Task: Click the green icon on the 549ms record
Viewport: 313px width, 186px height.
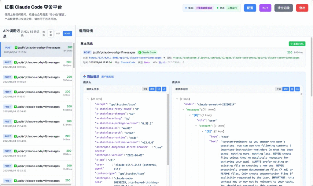Action: click(15, 136)
